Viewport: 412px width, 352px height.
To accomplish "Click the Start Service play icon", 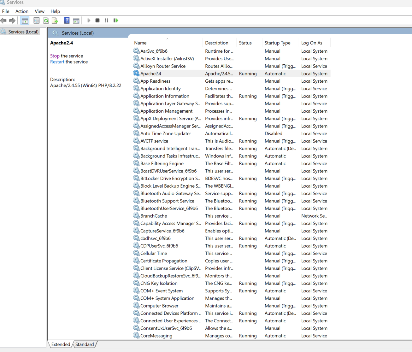I will pos(89,21).
